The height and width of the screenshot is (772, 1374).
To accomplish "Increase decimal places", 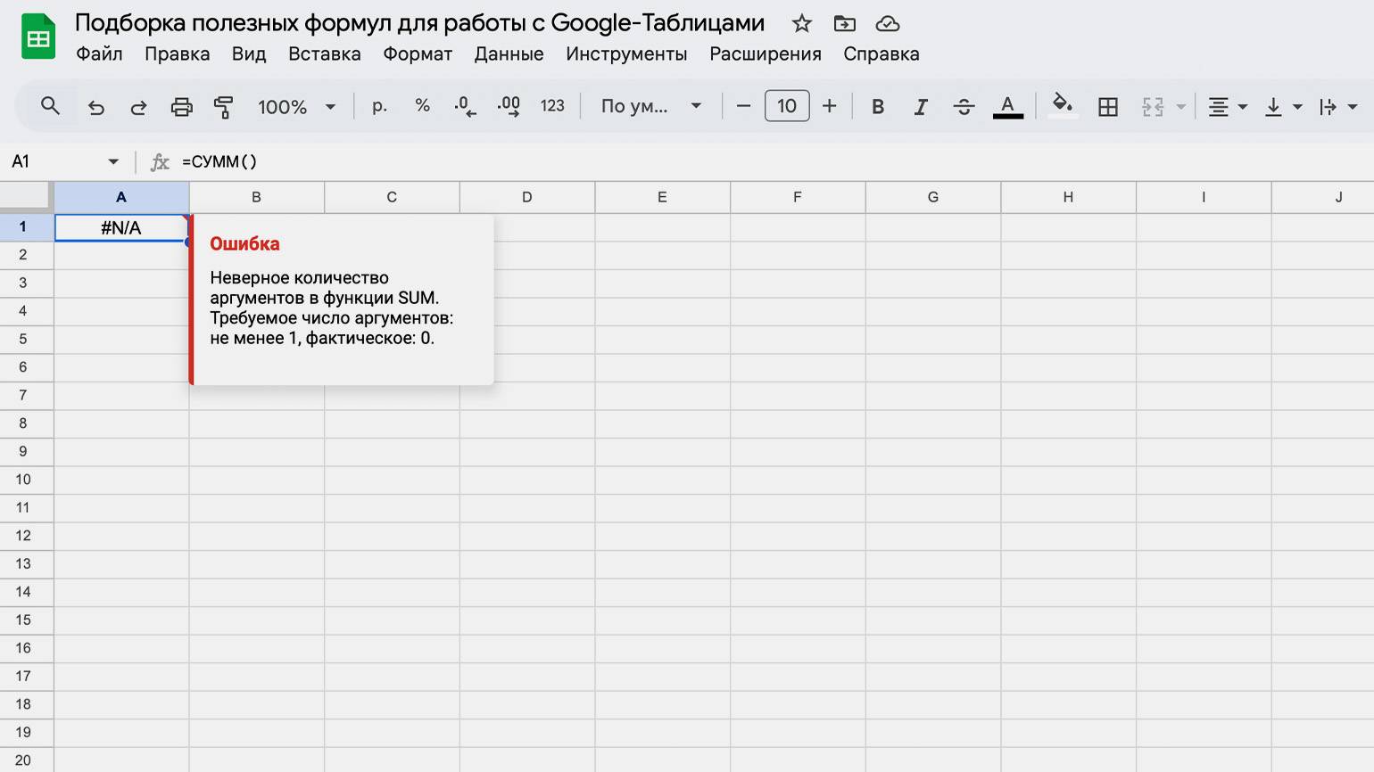I will 509,106.
